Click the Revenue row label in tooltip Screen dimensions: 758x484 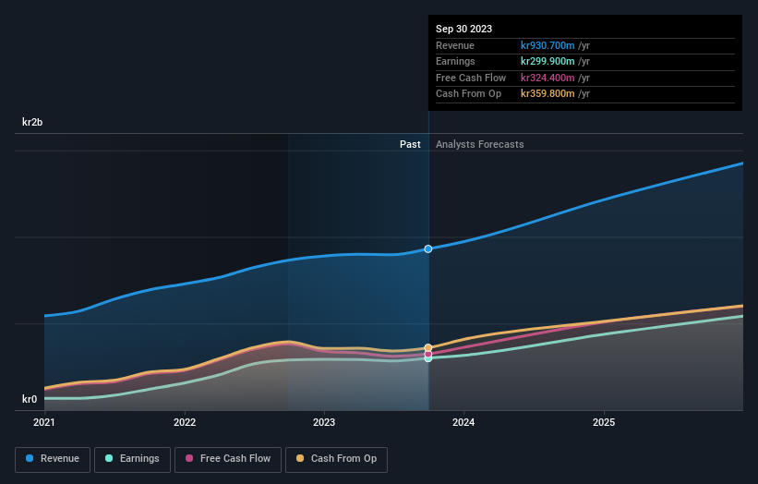[455, 45]
